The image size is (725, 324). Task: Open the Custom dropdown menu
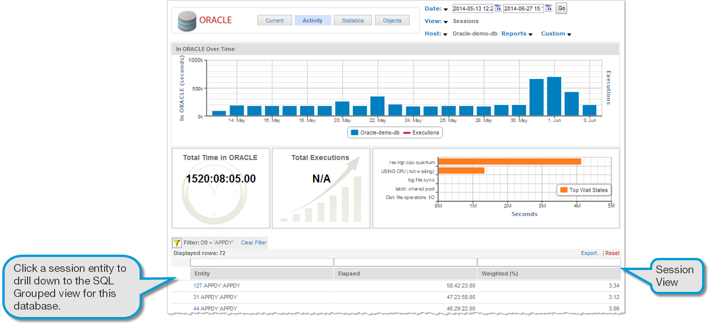(x=556, y=34)
